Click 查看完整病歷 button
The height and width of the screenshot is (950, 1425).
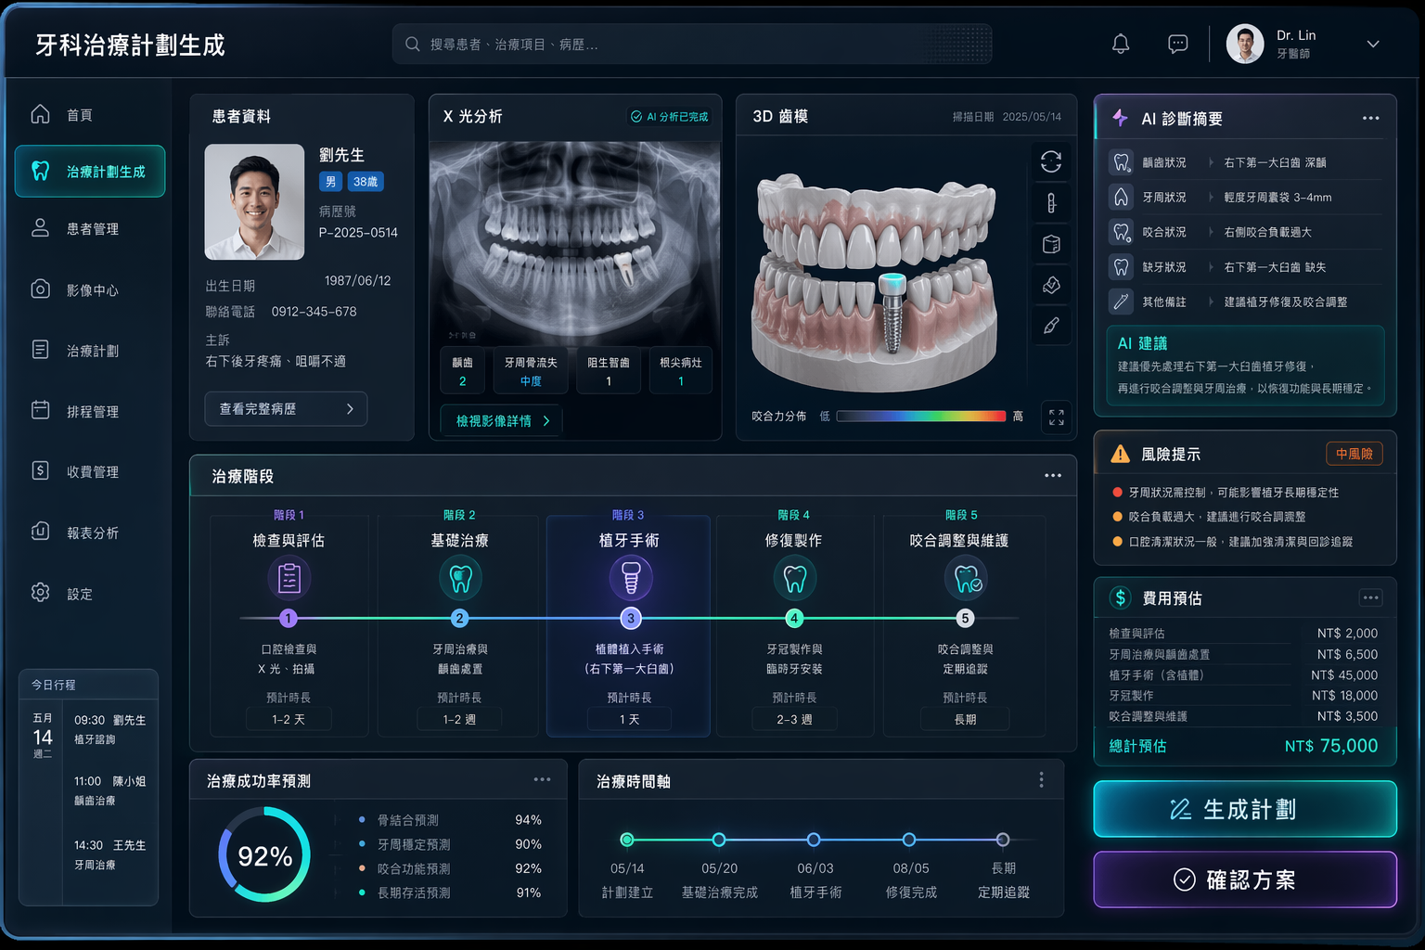pos(286,409)
